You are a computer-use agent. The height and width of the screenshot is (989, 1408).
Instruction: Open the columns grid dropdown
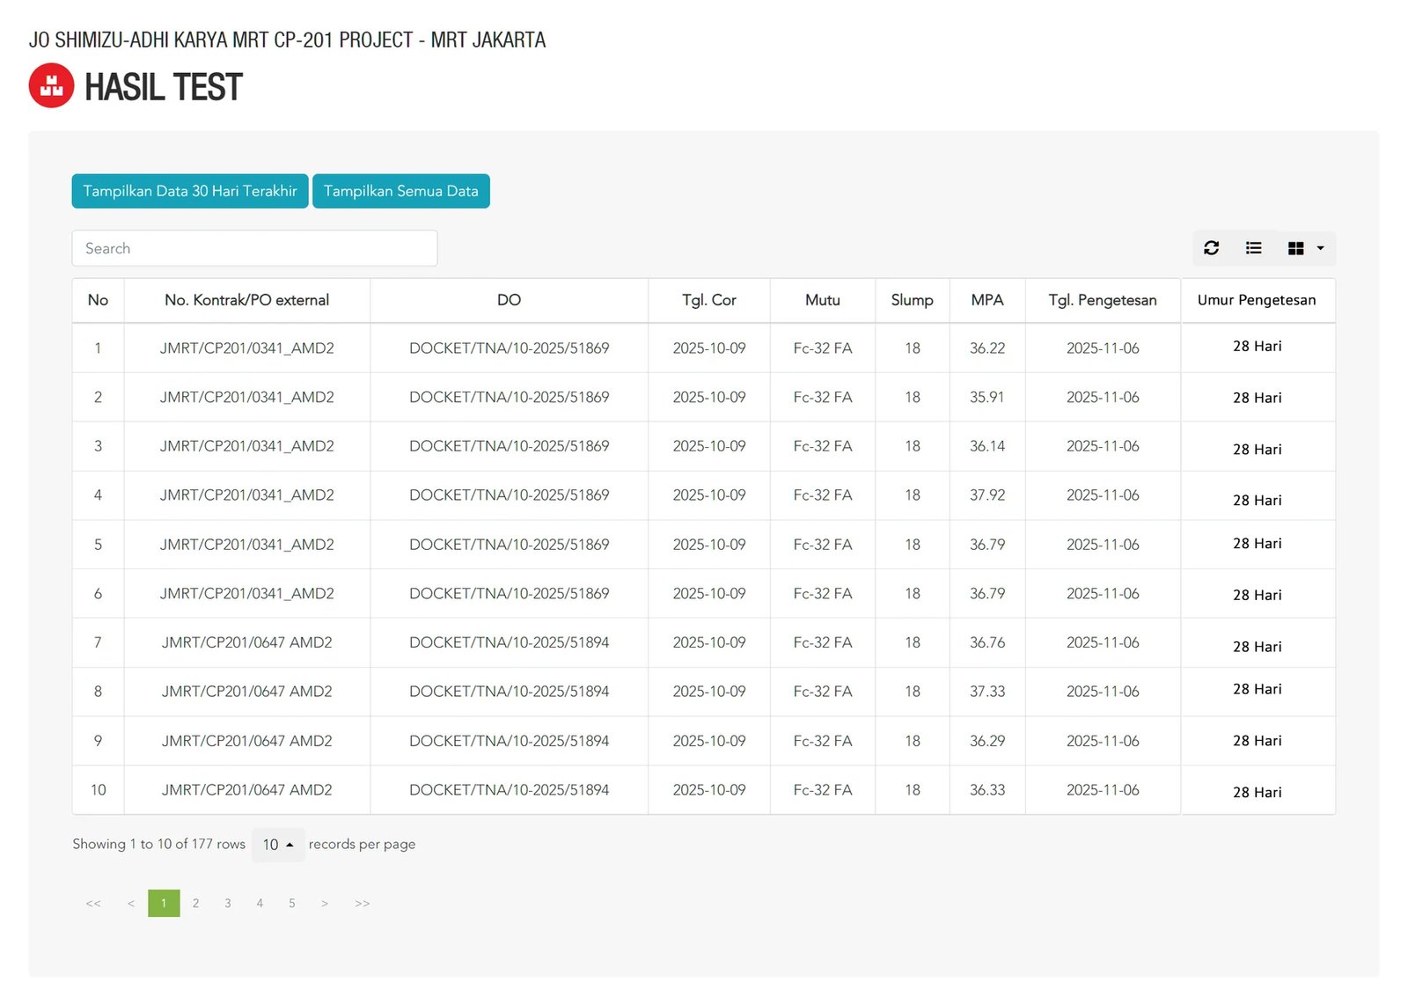coord(1305,248)
